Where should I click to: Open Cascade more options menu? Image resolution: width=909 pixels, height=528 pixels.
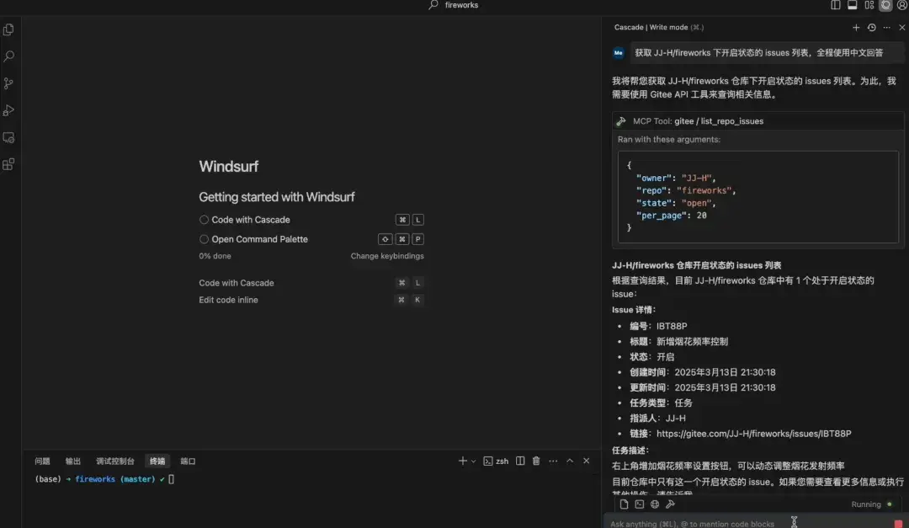click(886, 27)
